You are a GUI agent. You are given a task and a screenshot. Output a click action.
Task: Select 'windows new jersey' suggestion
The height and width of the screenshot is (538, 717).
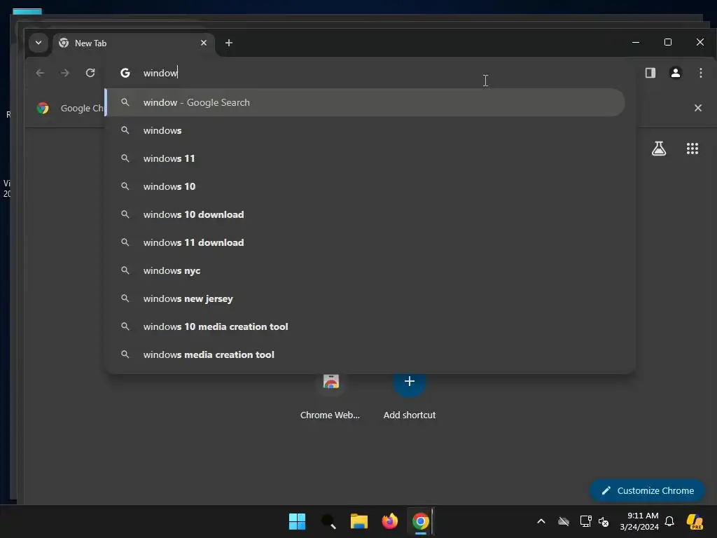click(x=365, y=298)
